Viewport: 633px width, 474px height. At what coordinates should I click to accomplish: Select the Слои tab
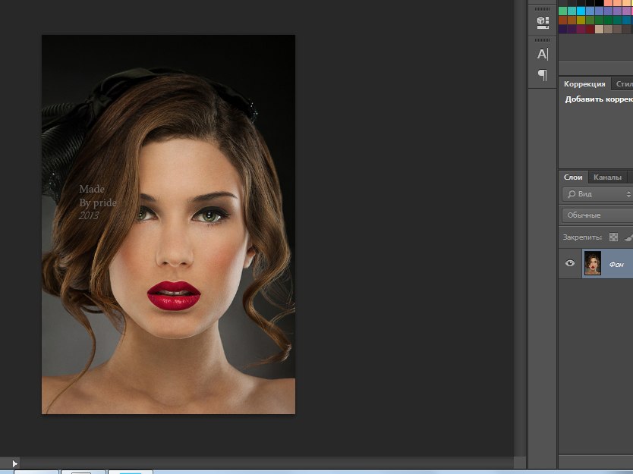[573, 177]
